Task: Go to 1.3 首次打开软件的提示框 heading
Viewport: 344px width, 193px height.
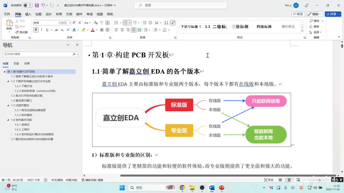Action: (x=27, y=96)
